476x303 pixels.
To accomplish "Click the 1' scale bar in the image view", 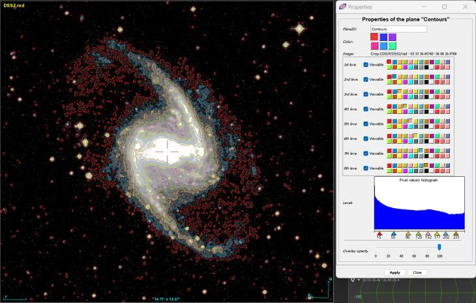I will coord(15,298).
